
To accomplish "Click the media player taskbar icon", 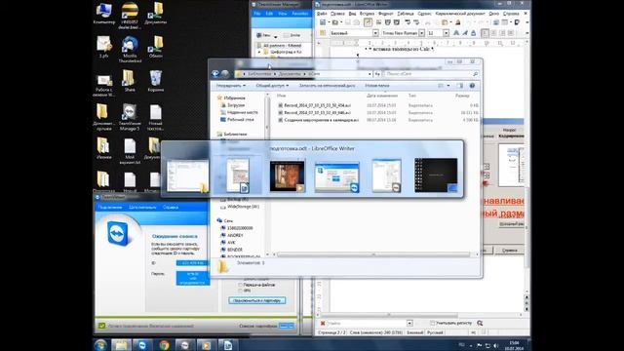I will click(x=206, y=344).
